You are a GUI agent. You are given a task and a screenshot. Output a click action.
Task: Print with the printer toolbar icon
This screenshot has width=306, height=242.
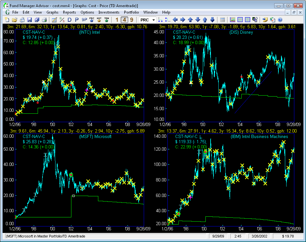coord(44,20)
